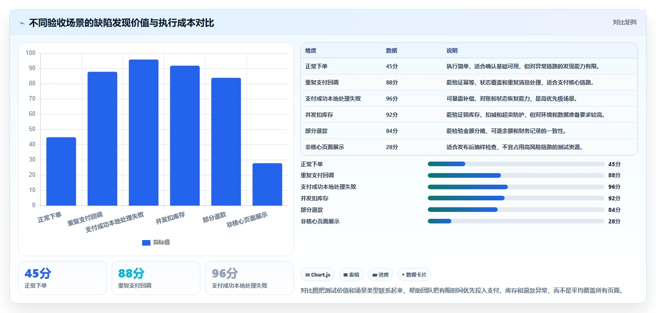Click description starting 执行简单，适合确认基础可用

(523, 66)
